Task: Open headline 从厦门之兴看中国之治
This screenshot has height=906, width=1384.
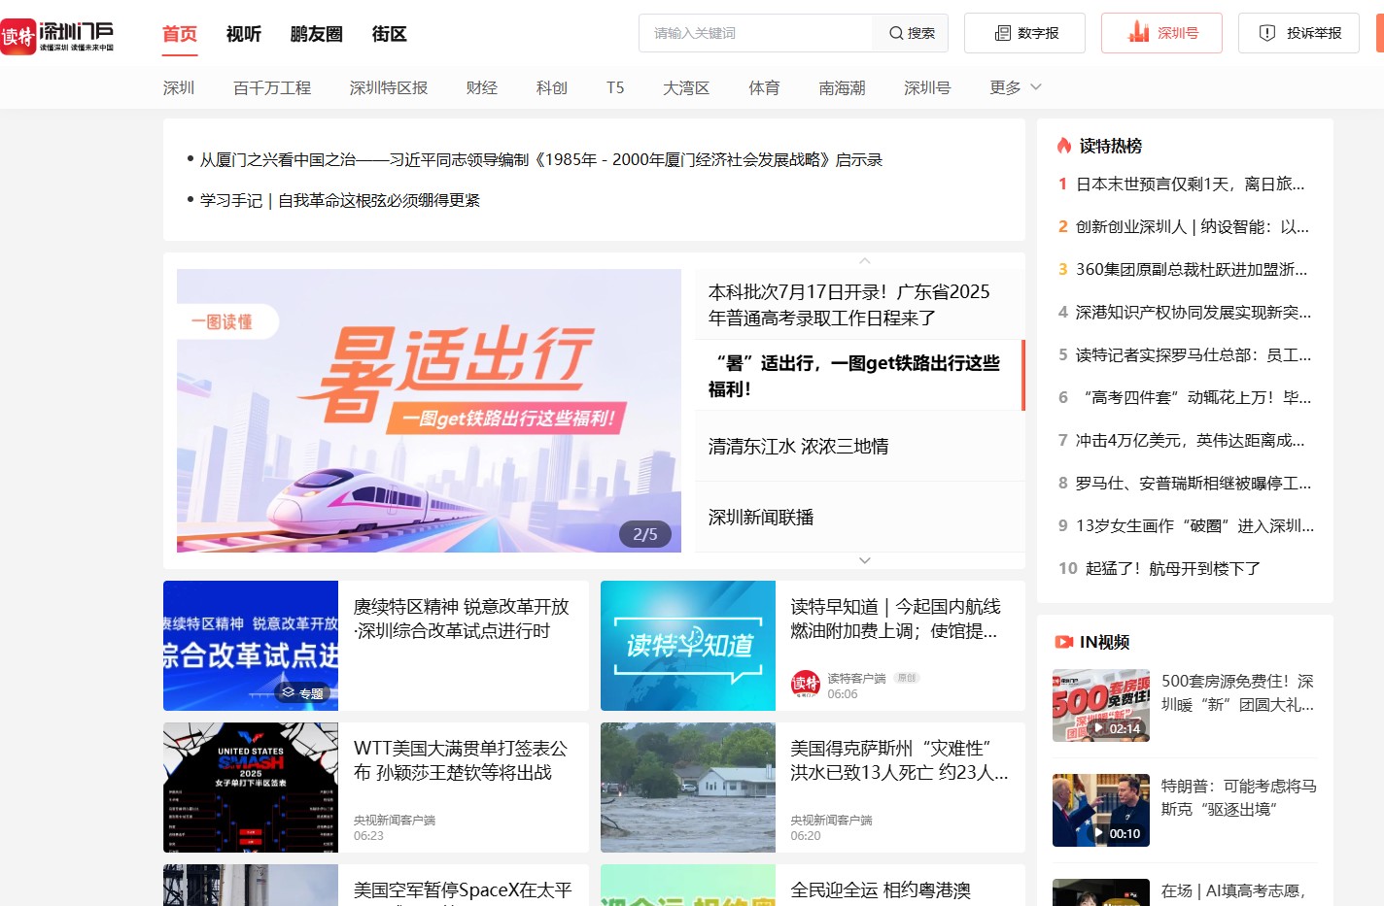Action: coord(541,159)
